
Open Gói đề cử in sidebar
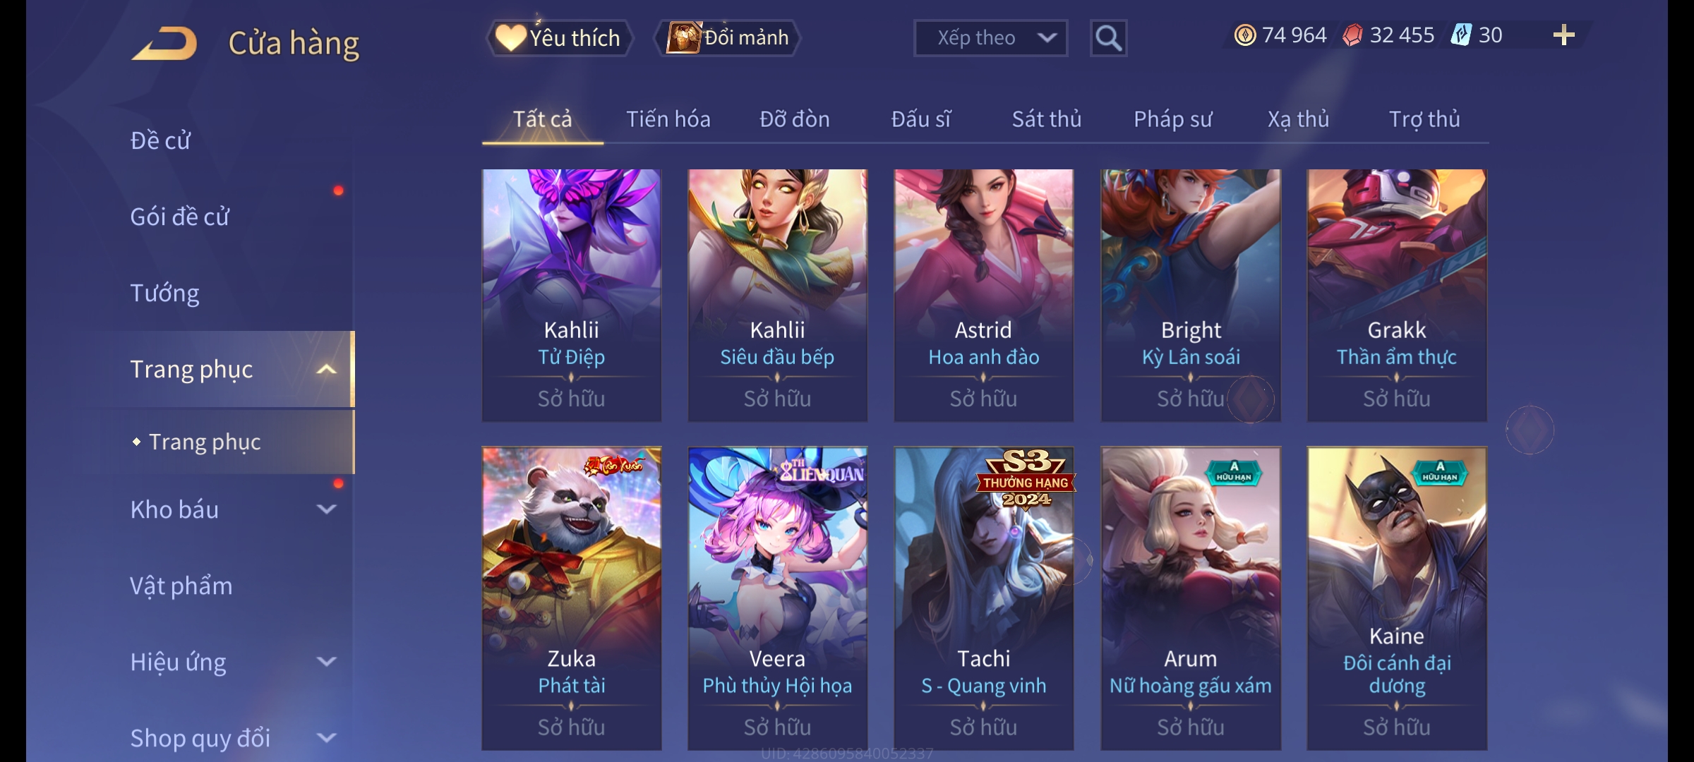[179, 217]
